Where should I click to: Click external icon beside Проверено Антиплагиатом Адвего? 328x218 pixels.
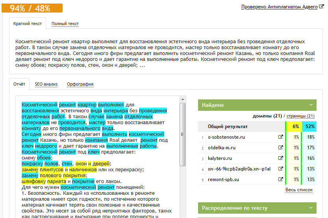[321, 7]
